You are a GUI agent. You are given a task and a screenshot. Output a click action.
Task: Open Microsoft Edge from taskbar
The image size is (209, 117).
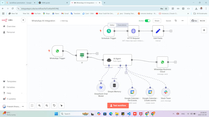pos(111,114)
